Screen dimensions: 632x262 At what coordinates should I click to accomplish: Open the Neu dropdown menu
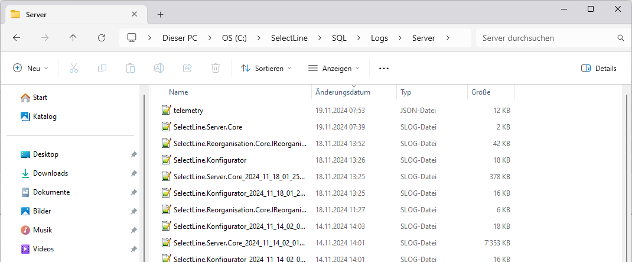[31, 68]
